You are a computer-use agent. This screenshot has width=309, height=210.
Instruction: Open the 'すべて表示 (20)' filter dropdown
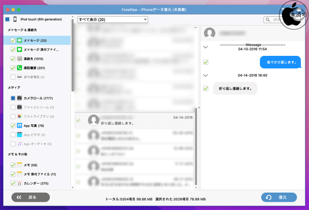tap(112, 19)
